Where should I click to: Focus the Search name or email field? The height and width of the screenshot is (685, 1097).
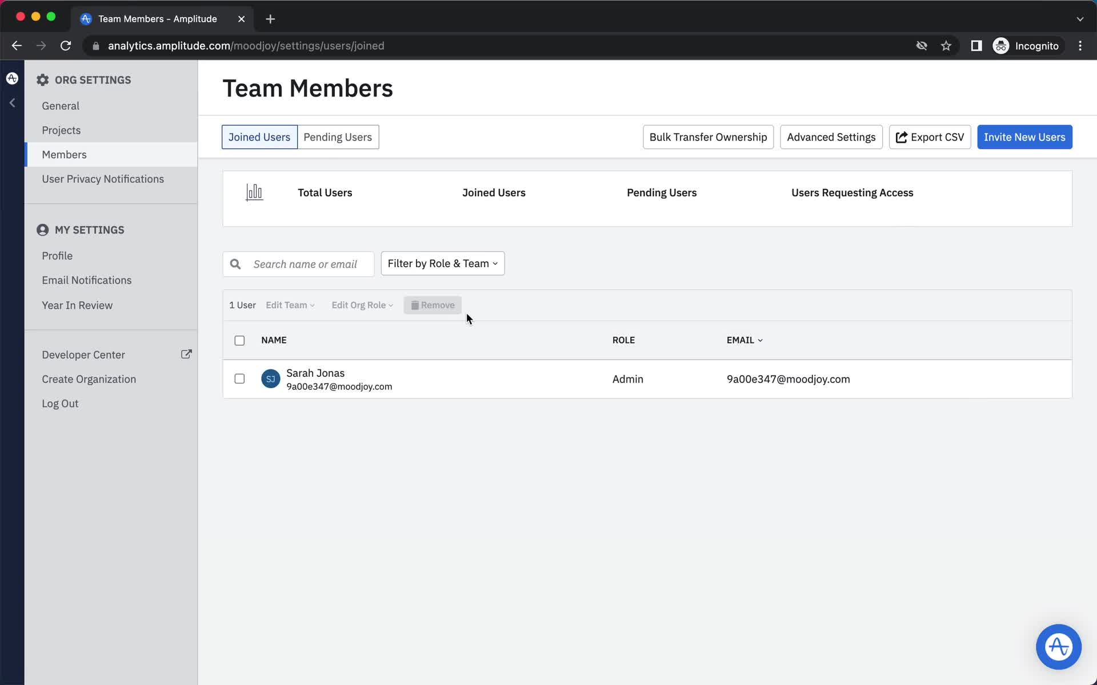[x=298, y=264]
